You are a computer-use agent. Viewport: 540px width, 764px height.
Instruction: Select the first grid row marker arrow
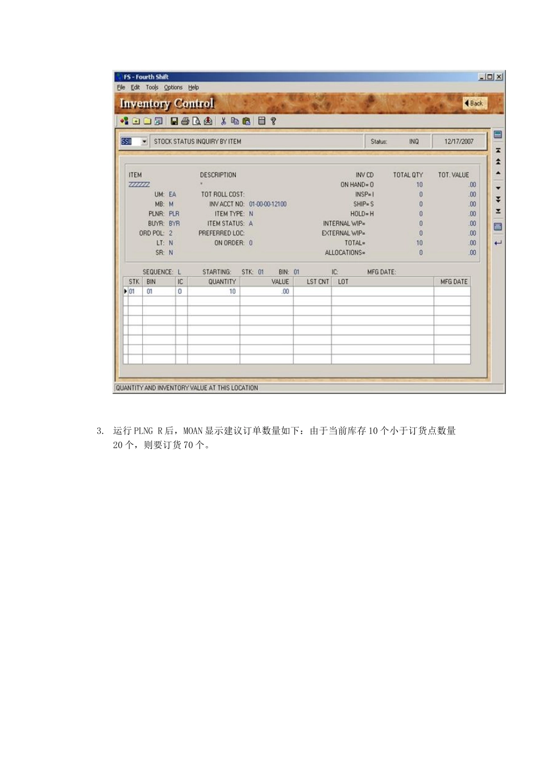click(x=126, y=292)
